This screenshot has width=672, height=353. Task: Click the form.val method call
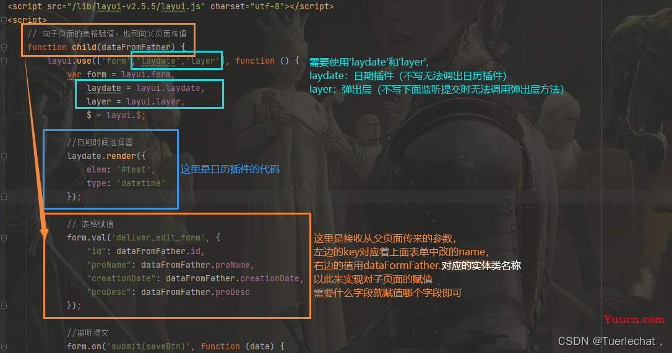coord(86,237)
